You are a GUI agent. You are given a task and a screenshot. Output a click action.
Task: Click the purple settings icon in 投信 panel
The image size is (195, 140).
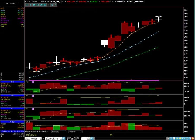[x=33, y=96]
